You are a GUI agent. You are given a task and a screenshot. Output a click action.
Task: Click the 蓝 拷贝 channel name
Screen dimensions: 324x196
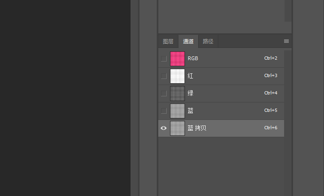pyautogui.click(x=197, y=128)
